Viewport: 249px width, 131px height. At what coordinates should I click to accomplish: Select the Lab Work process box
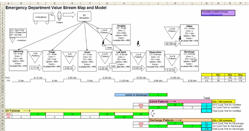[x=121, y=61]
